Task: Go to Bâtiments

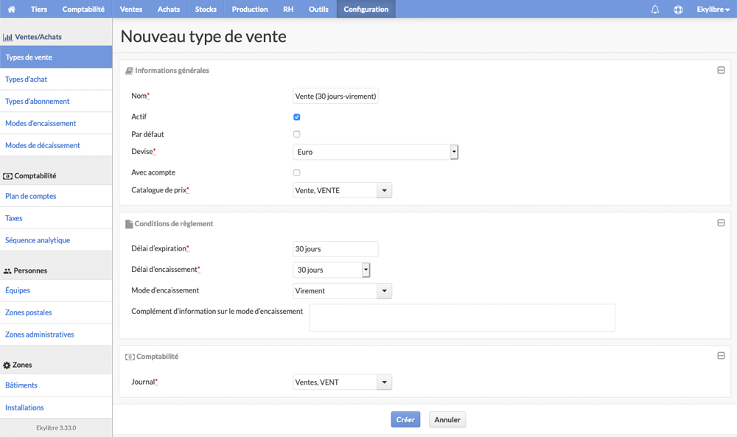Action: pos(56,385)
